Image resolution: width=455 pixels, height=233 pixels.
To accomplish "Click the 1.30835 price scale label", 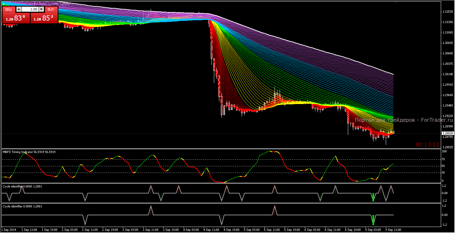I will [x=448, y=43].
